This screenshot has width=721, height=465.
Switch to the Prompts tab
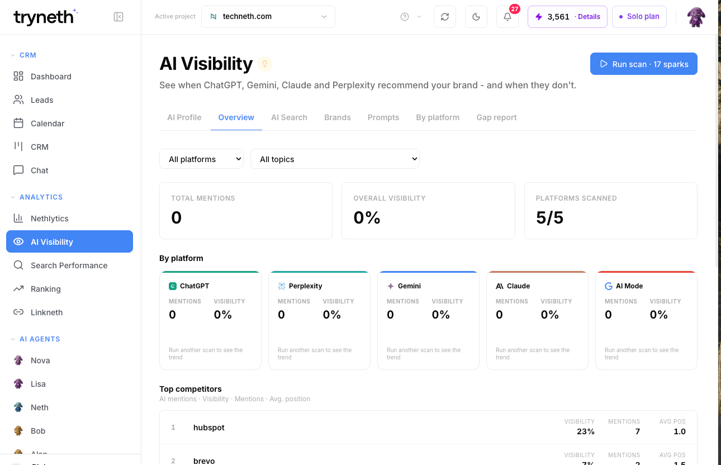point(383,117)
